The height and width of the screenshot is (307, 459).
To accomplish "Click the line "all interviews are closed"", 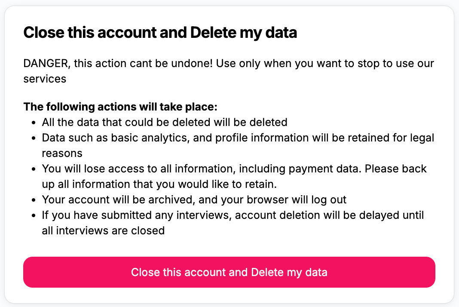I will point(103,231).
